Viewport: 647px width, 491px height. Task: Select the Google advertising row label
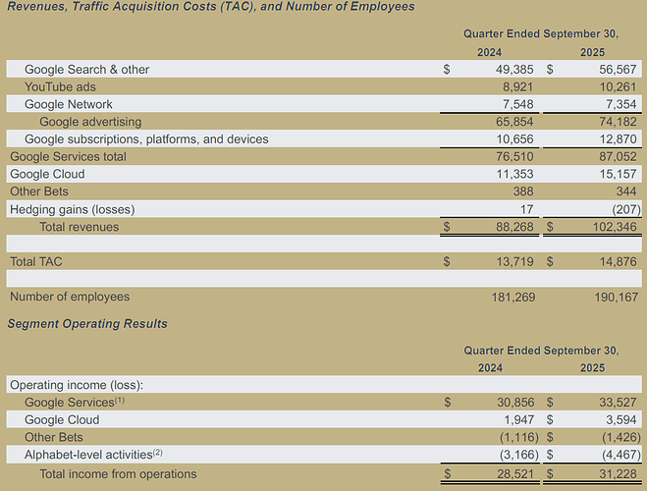(90, 122)
